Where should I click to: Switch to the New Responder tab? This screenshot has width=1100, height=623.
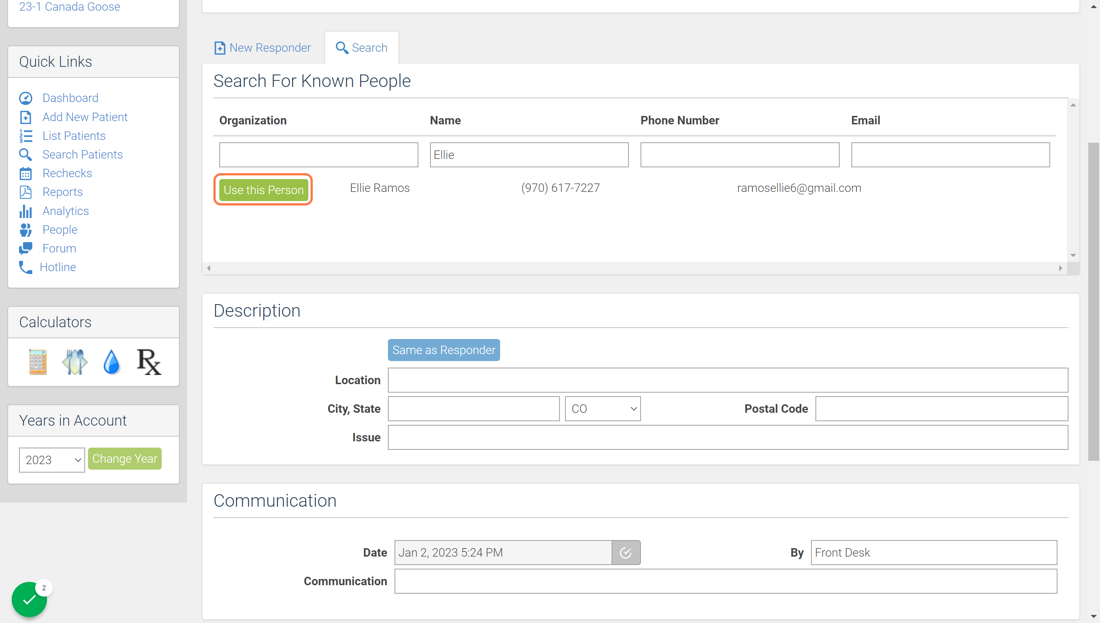click(x=263, y=47)
